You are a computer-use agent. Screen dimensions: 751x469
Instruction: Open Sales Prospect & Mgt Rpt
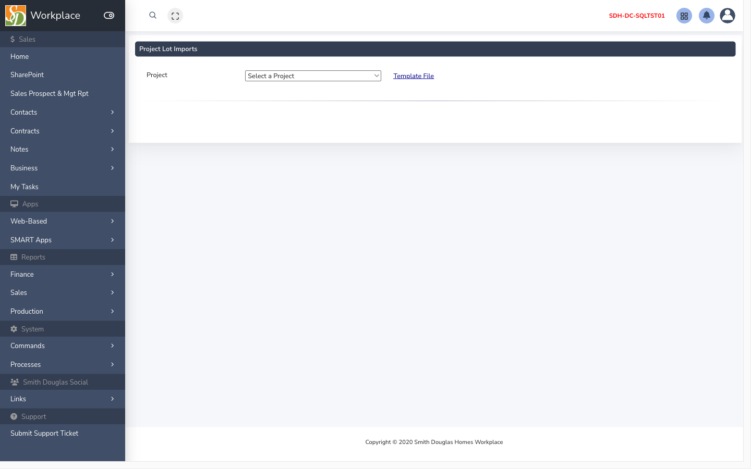click(x=63, y=93)
